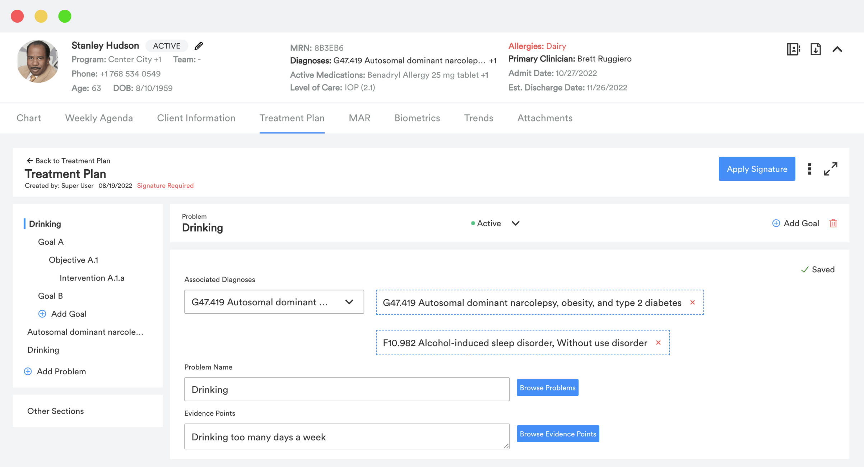The height and width of the screenshot is (467, 864).
Task: Delete the Drinking problem with trash icon
Action: tap(833, 223)
